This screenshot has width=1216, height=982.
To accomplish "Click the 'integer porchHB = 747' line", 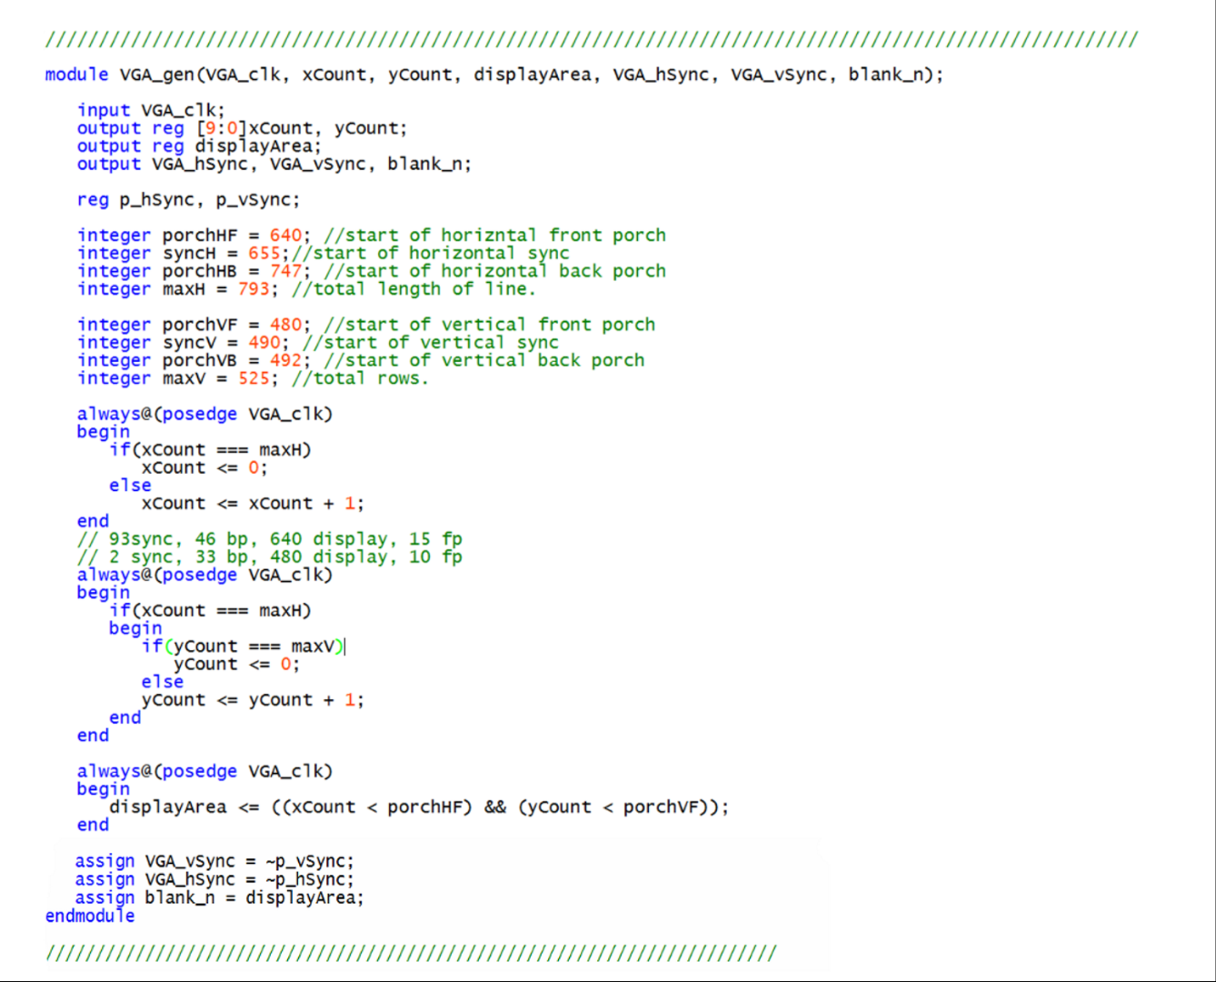I will (x=372, y=271).
